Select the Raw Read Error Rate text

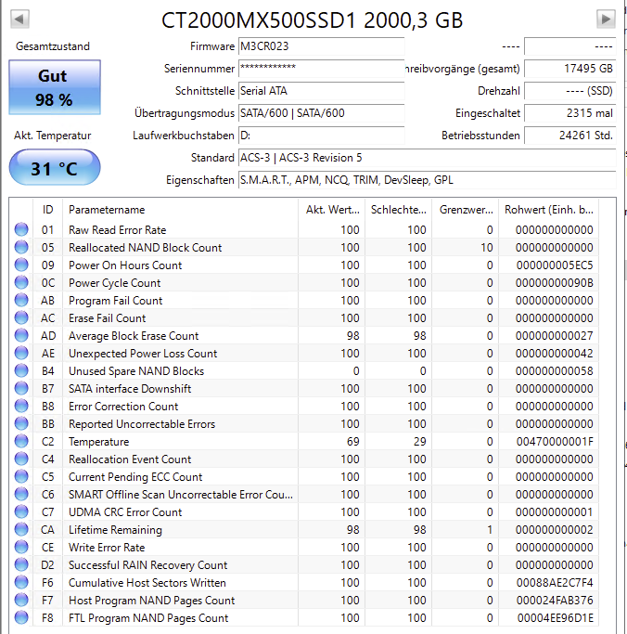click(117, 230)
